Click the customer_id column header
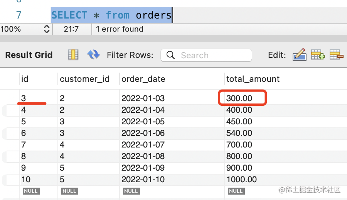This screenshot has width=347, height=200. pos(85,79)
